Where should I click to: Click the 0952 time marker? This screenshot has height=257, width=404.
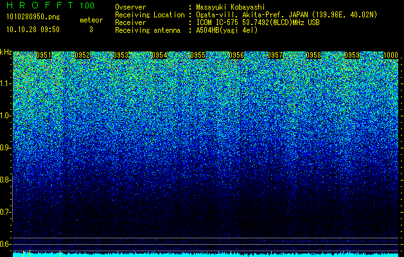(x=82, y=55)
